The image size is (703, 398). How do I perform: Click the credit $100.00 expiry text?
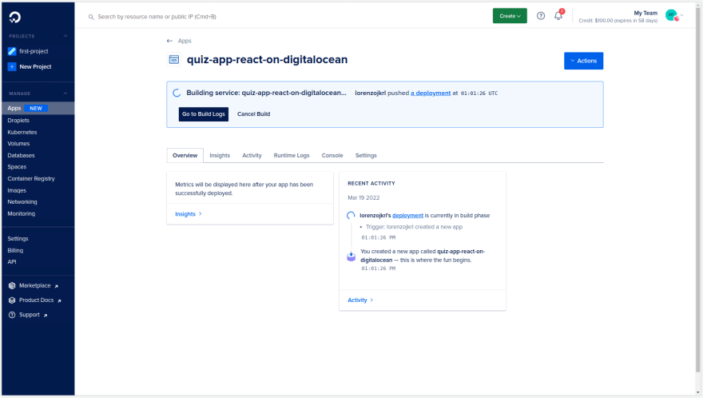coord(618,21)
